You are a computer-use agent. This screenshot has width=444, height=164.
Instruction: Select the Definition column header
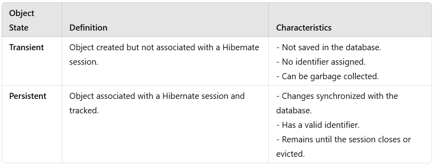[88, 28]
